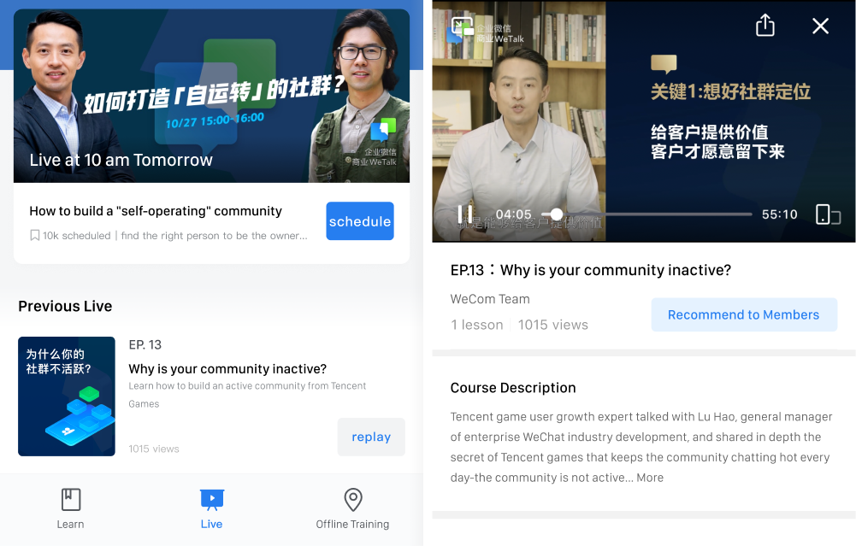Image resolution: width=856 pixels, height=546 pixels.
Task: Switch video to landscape orientation
Action: click(828, 214)
